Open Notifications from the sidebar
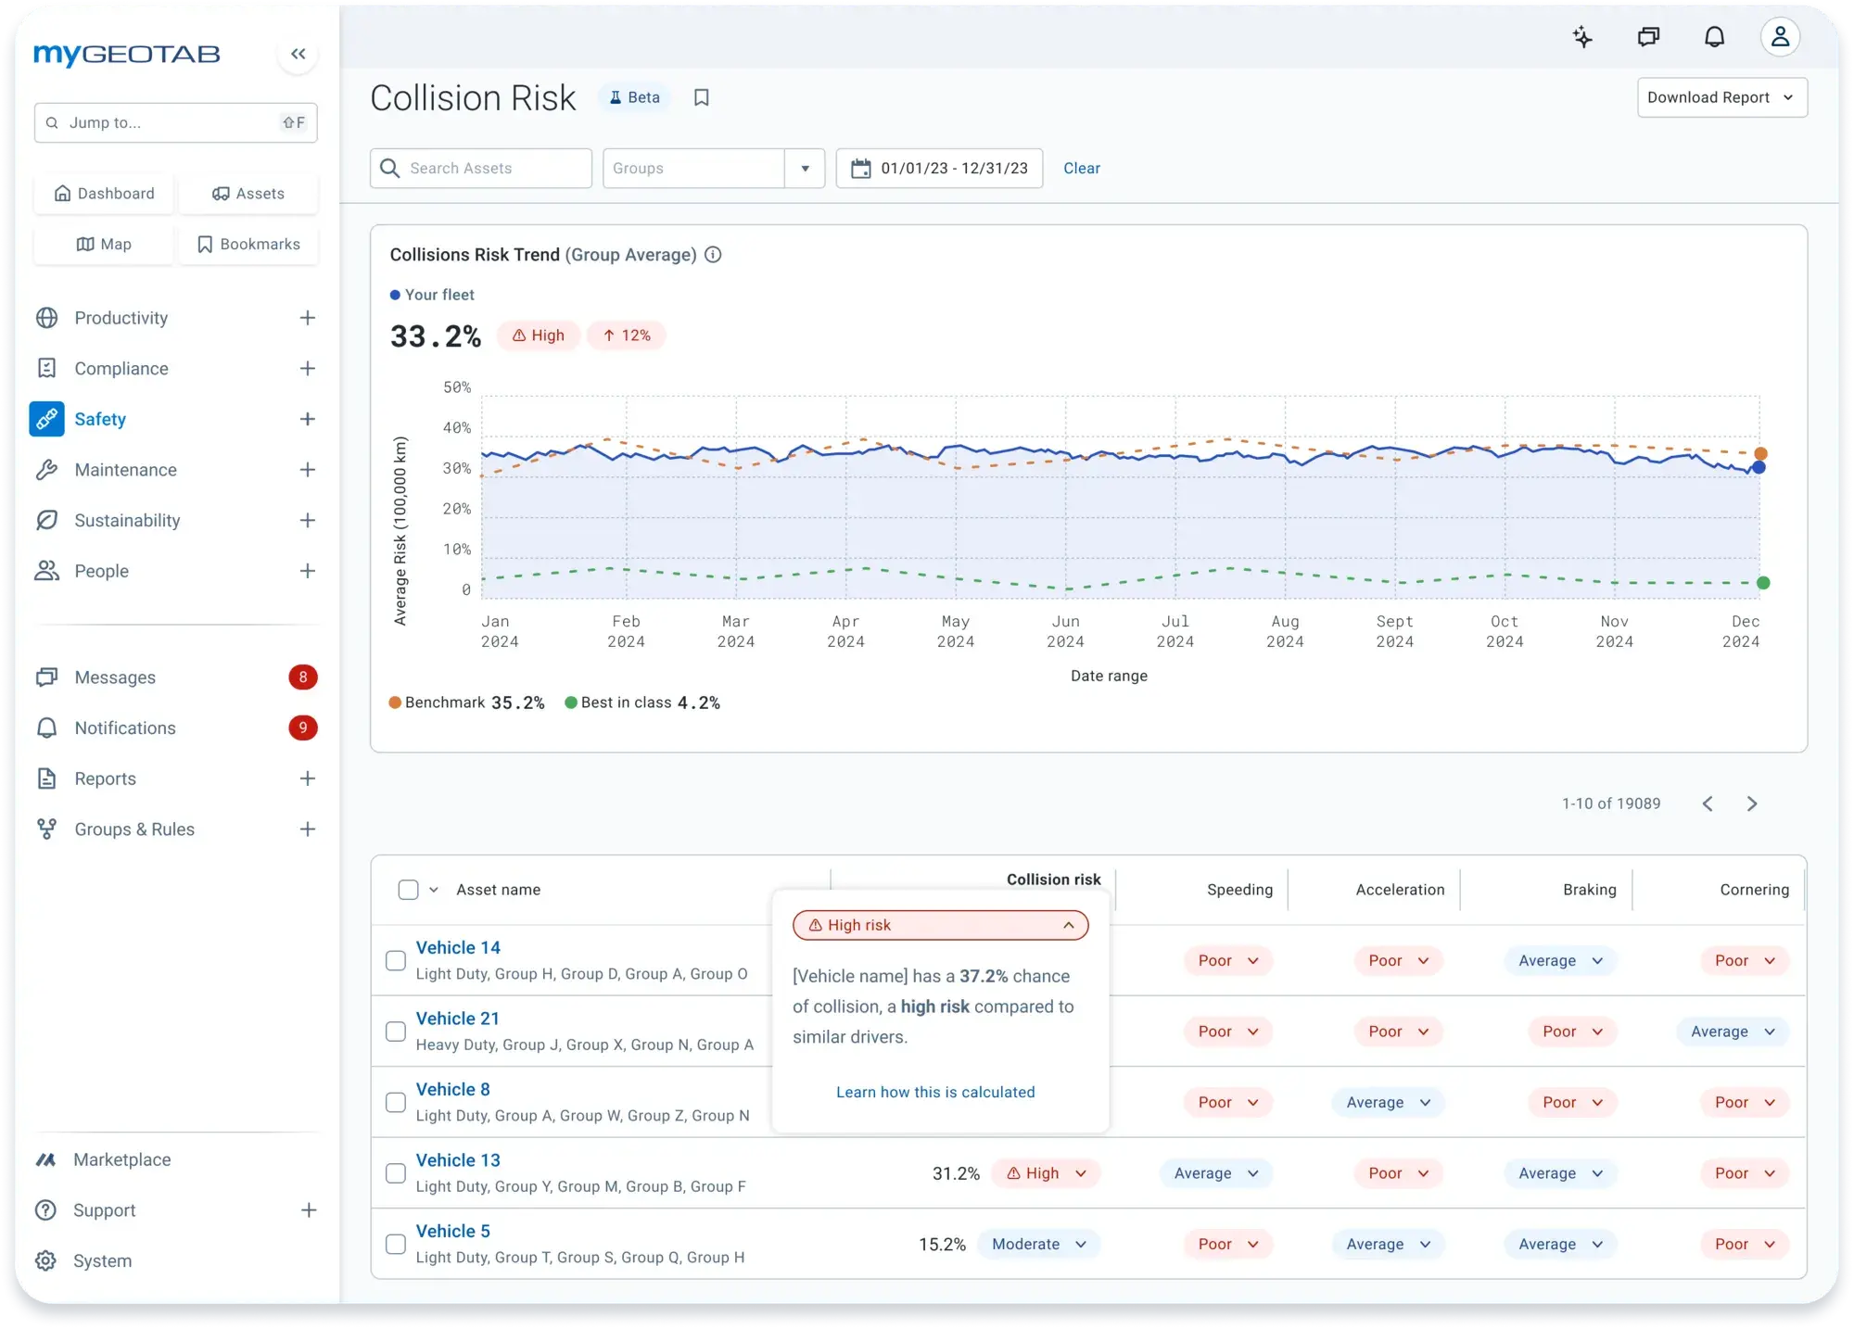This screenshot has width=1854, height=1329. 124,728
